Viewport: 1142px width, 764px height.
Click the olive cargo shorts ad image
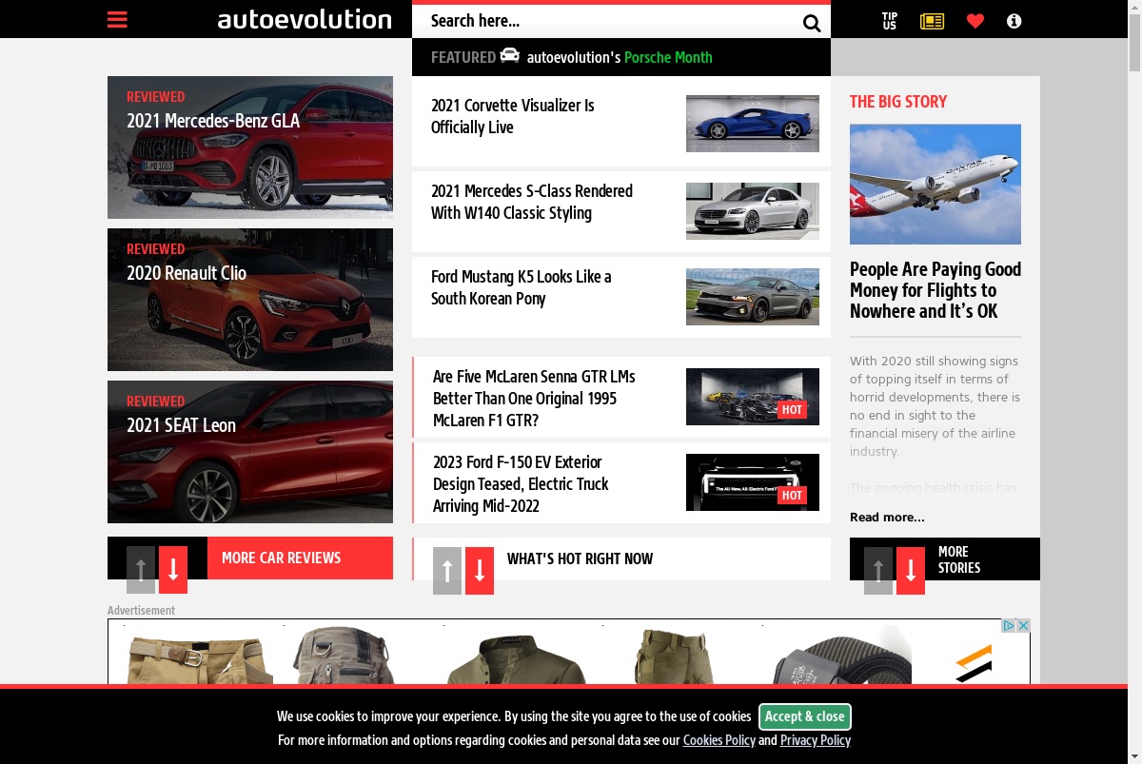[x=673, y=656]
